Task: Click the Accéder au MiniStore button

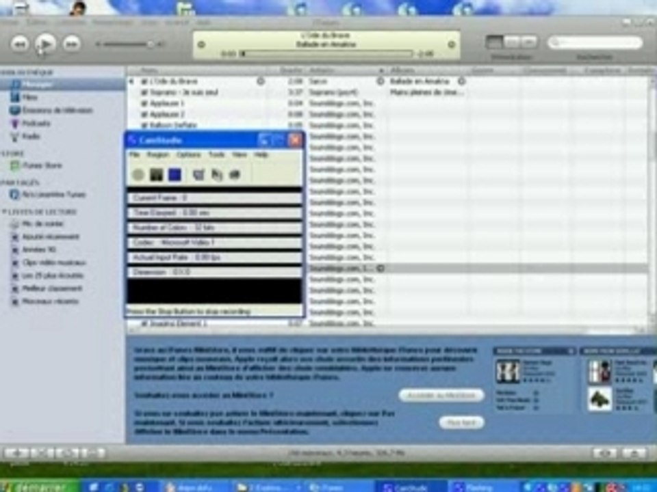Action: 441,396
